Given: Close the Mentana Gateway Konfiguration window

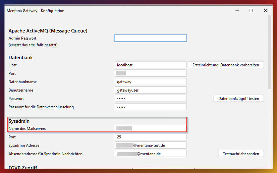Looking at the screenshot, I should pyautogui.click(x=265, y=11).
